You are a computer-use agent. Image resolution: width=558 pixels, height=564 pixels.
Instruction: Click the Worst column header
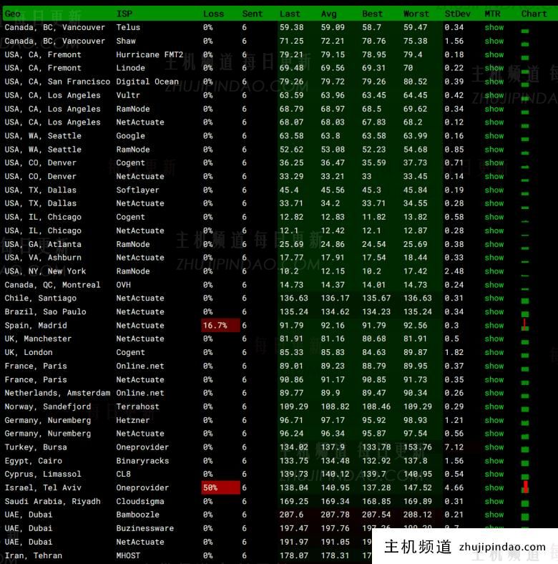coord(416,14)
